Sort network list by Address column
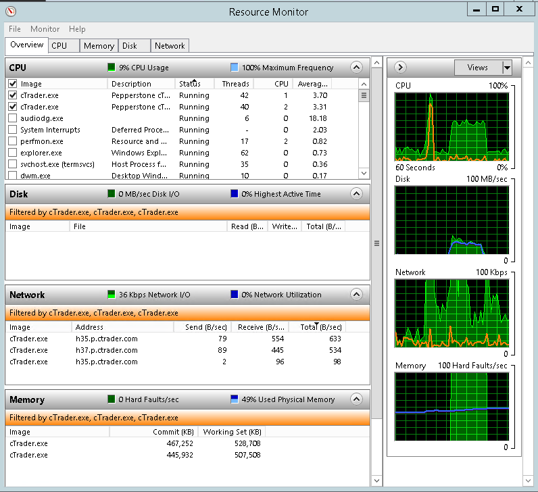 click(122, 327)
